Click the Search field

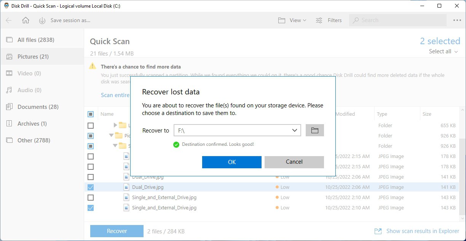pos(397,21)
